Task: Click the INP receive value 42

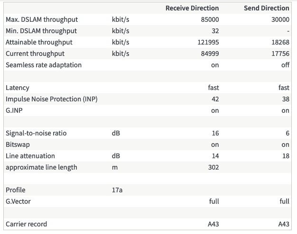Action: (x=215, y=99)
